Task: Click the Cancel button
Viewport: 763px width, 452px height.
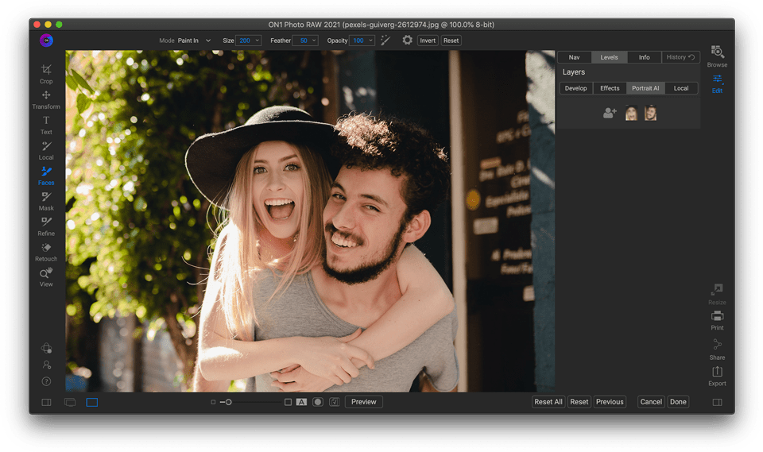Action: coord(651,402)
